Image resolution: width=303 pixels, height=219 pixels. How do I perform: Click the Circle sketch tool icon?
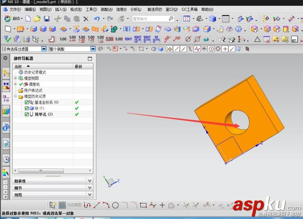pyautogui.click(x=115, y=205)
